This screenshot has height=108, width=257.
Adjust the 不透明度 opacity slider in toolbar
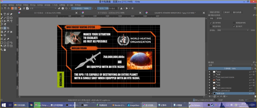tap(82, 8)
